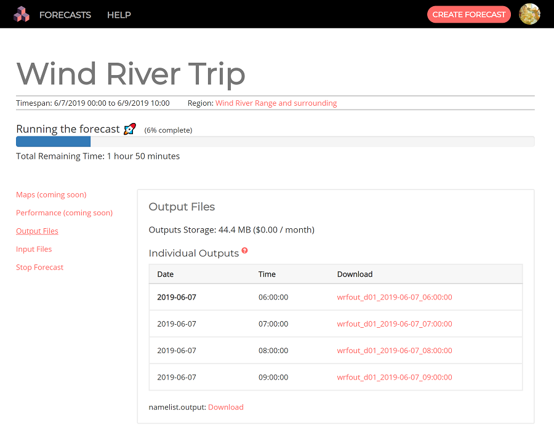The image size is (554, 441).
Task: Open the FORECASTS menu
Action: [65, 15]
